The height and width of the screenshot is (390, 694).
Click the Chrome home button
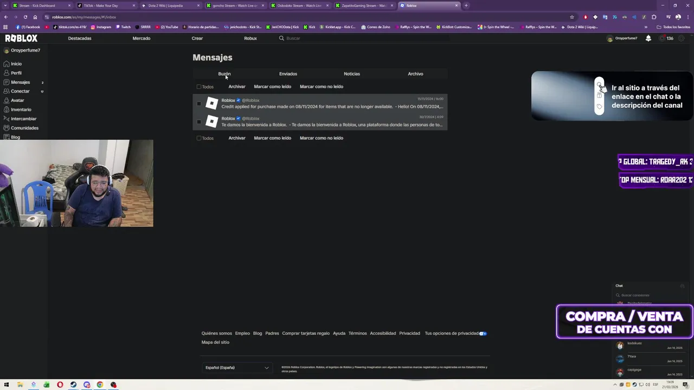(x=35, y=17)
